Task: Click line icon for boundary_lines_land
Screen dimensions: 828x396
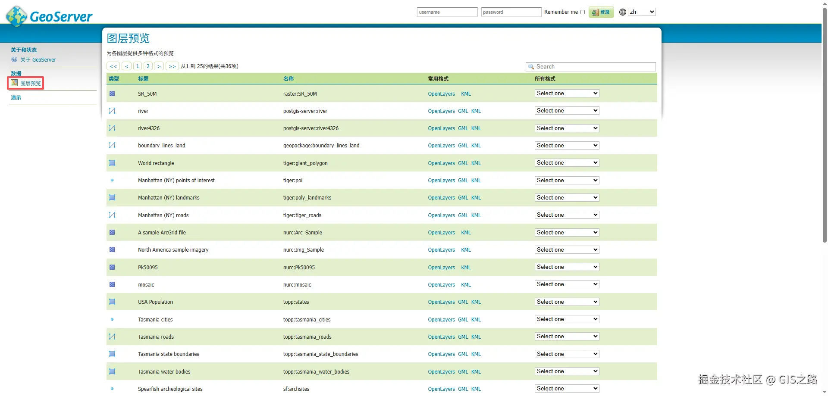Action: (112, 145)
